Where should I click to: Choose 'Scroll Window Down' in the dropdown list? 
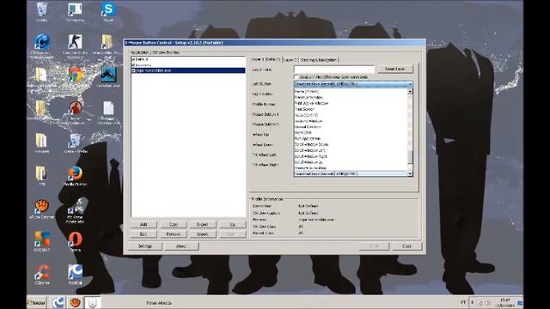(351, 144)
